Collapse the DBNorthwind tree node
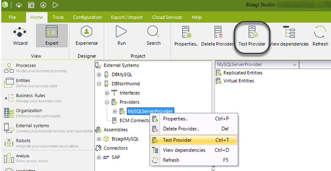 [x=99, y=84]
